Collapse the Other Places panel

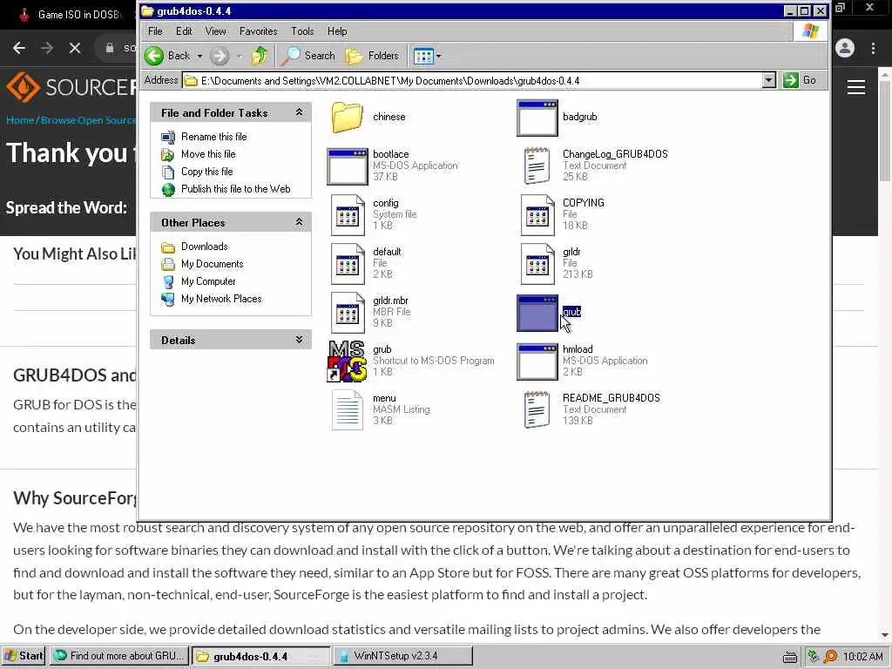300,222
